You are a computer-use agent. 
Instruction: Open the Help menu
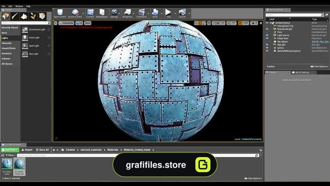(28, 6)
